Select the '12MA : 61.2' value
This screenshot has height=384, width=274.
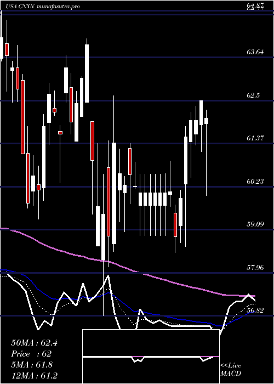pos(34,375)
